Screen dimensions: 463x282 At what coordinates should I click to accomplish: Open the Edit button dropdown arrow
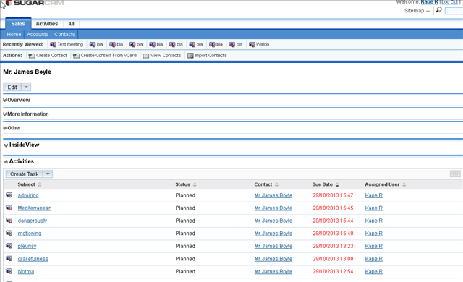pyautogui.click(x=26, y=87)
